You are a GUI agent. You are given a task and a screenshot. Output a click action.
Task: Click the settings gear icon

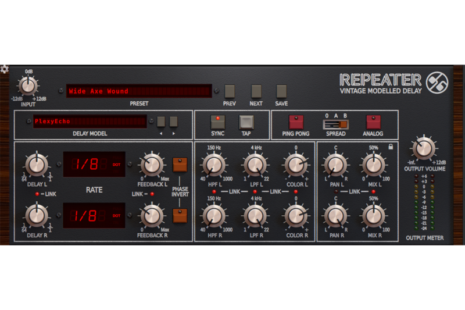click(5, 69)
